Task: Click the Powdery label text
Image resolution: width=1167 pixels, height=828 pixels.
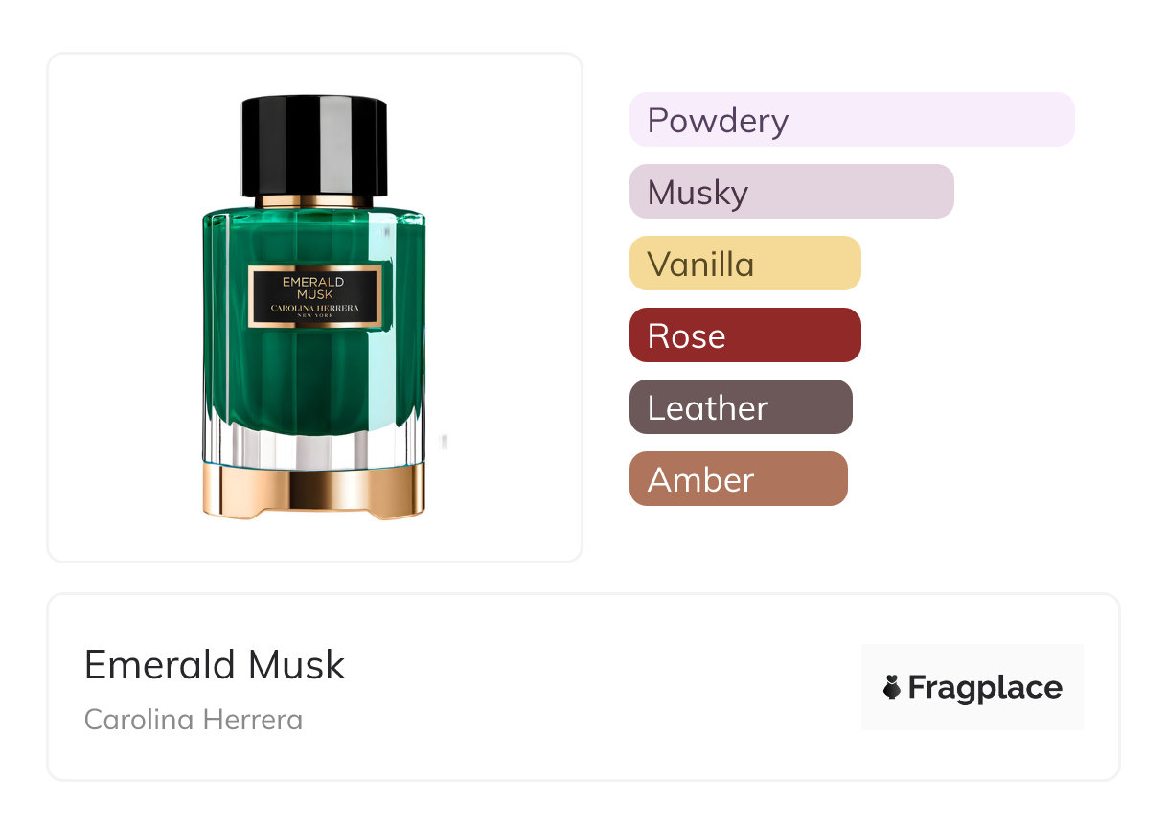Action: [718, 121]
